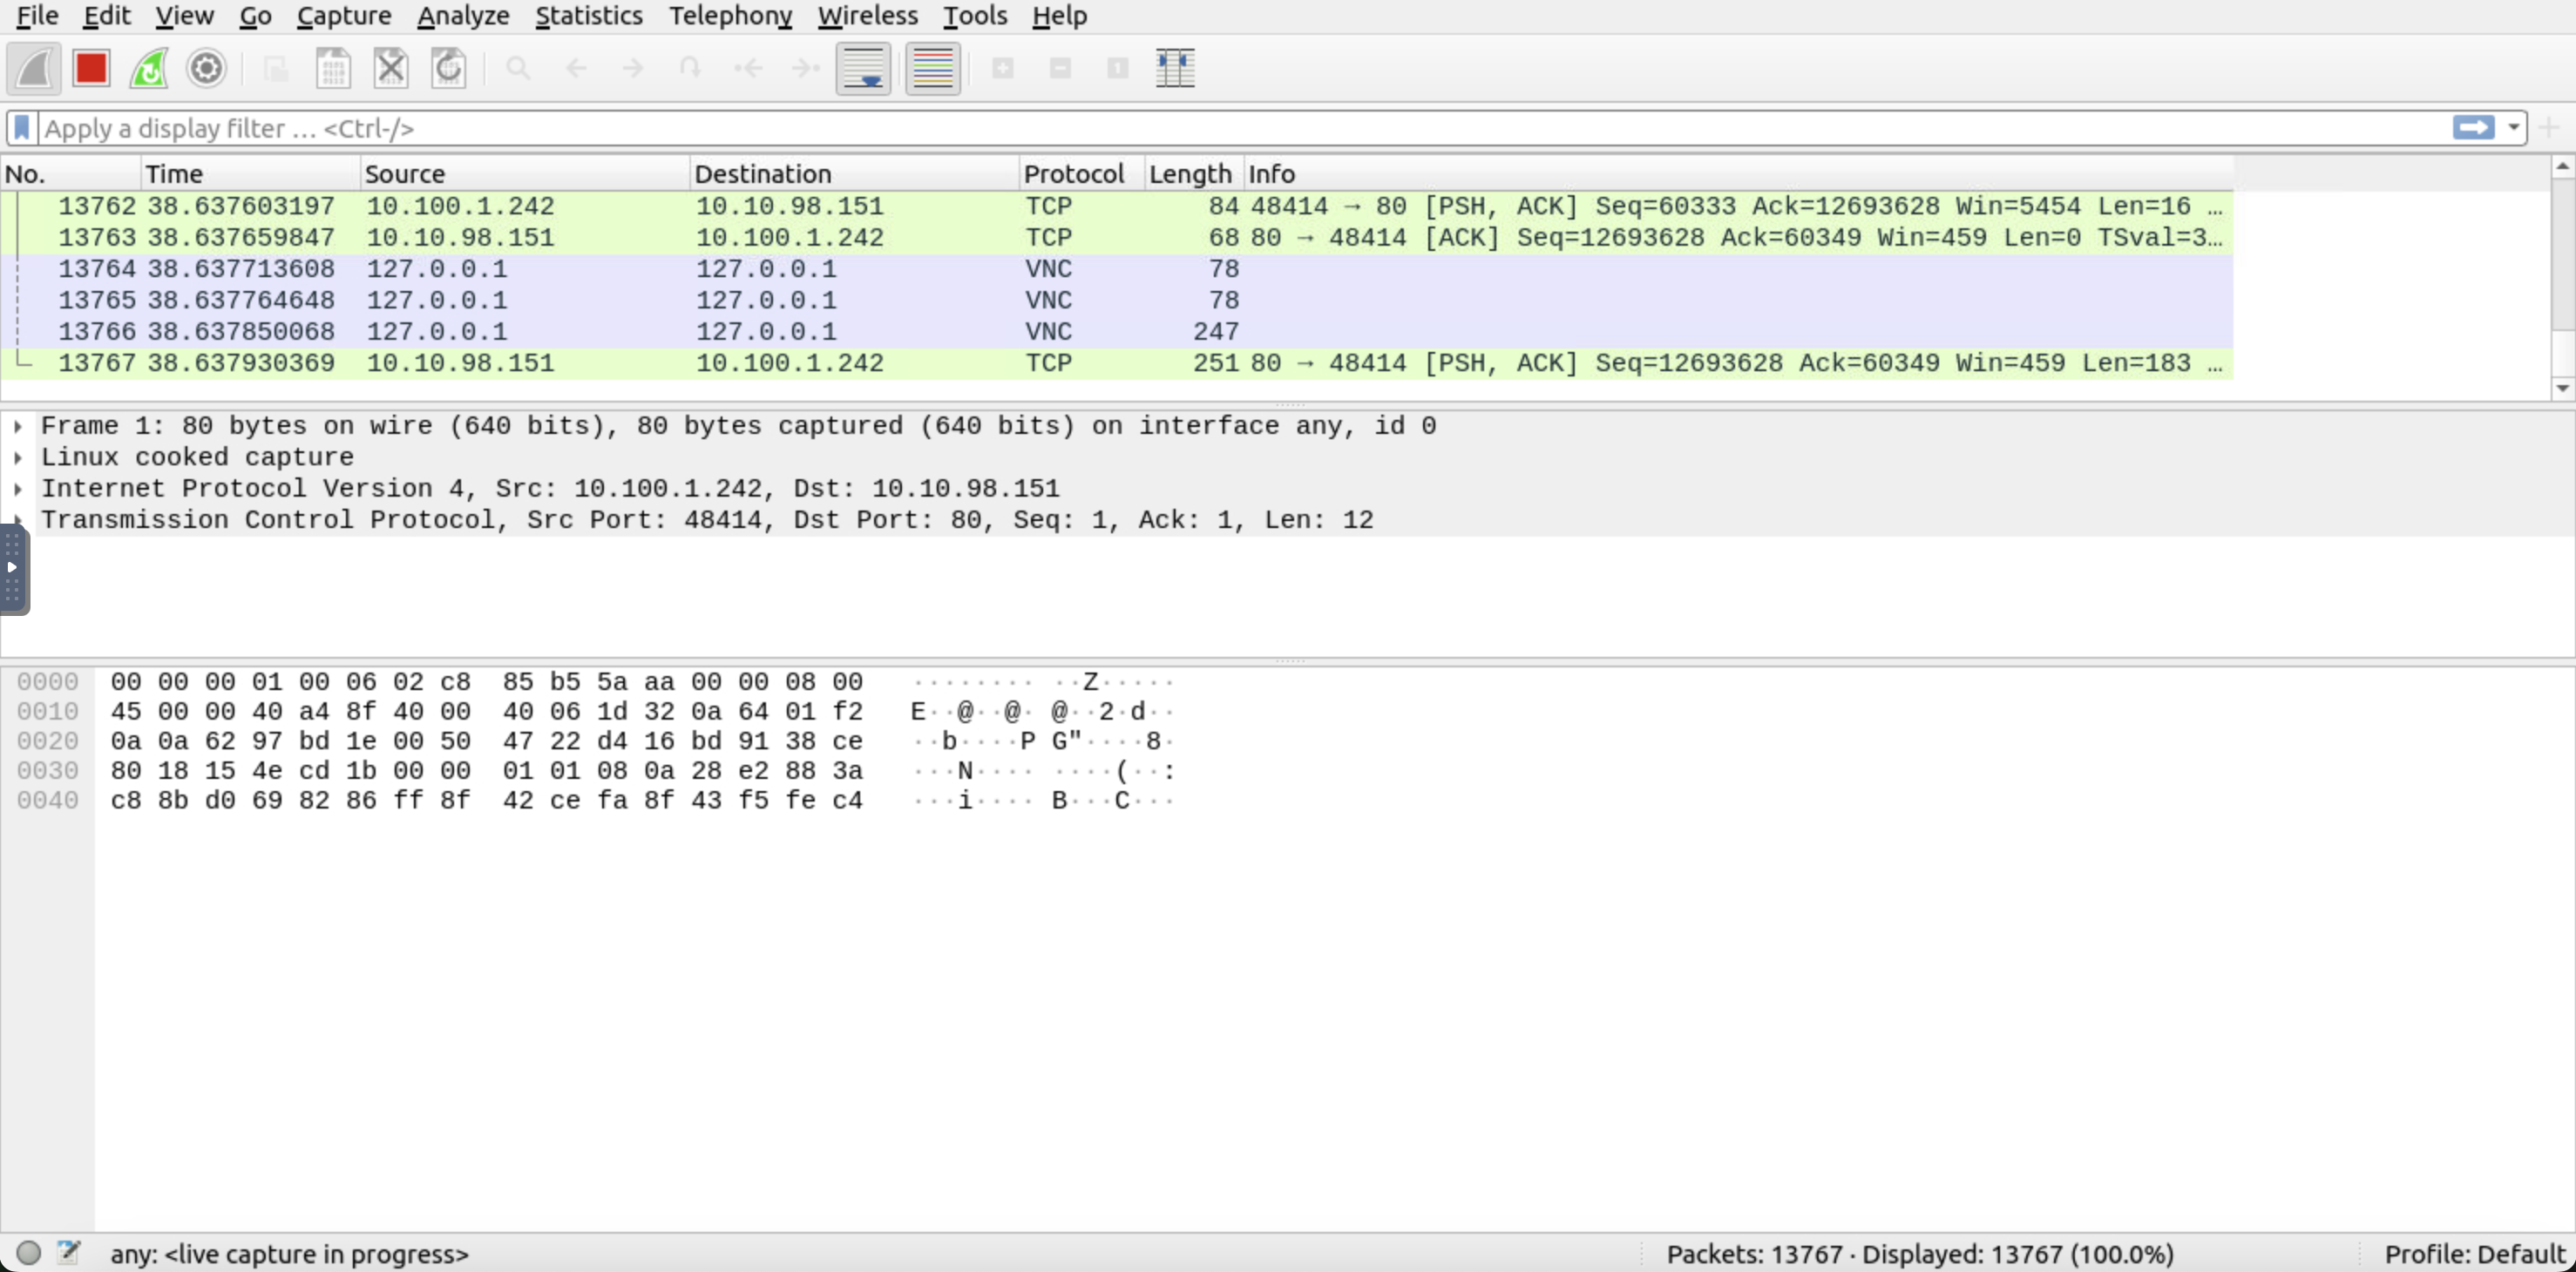Open the Tools menu

(x=975, y=16)
